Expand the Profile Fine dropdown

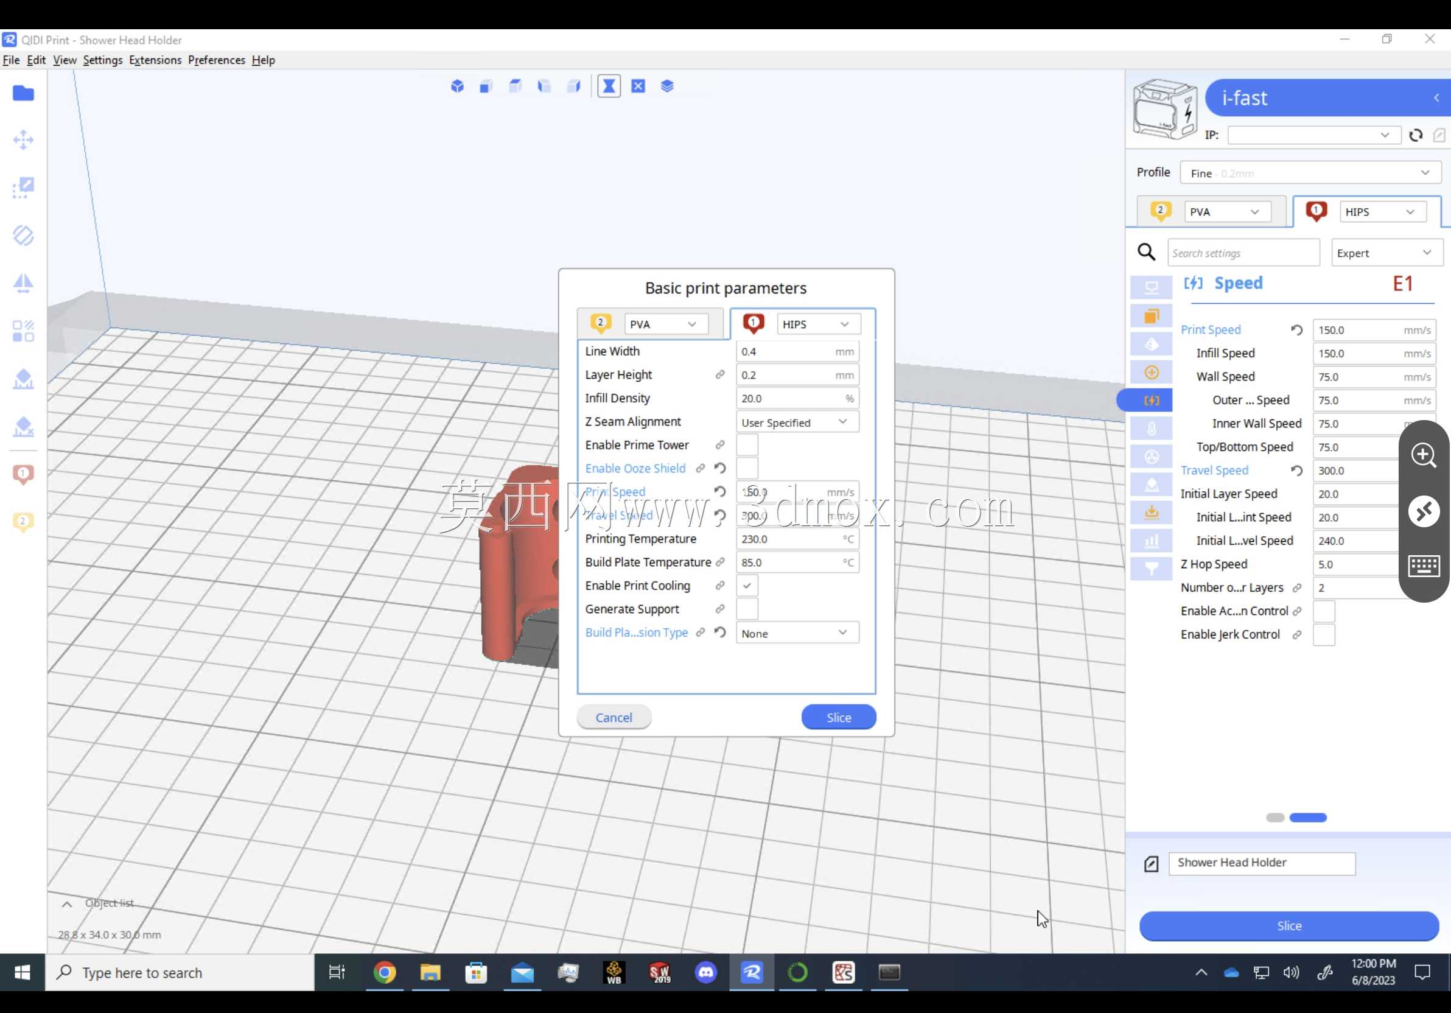tap(1309, 172)
